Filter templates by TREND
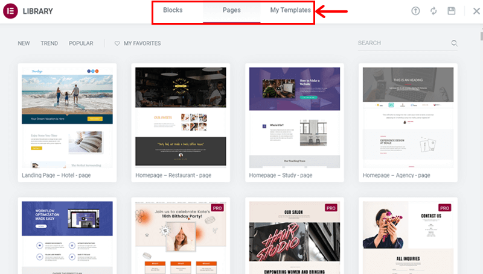The height and width of the screenshot is (274, 483). [49, 43]
